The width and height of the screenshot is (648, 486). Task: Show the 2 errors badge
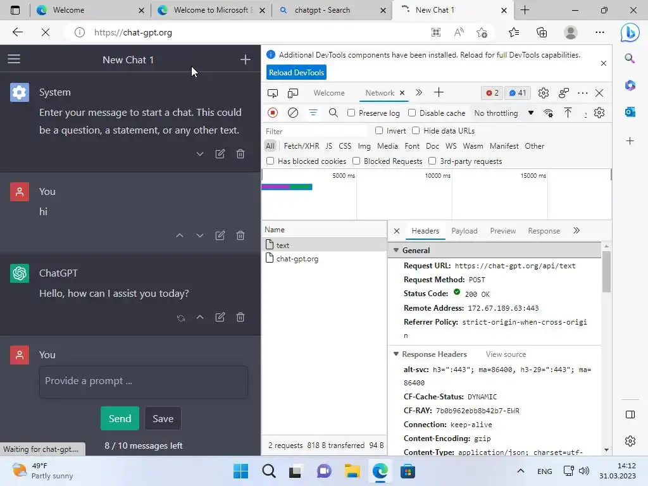point(492,93)
